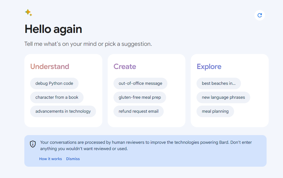
Task: Click the 'refund request email' chip
Action: pyautogui.click(x=139, y=111)
